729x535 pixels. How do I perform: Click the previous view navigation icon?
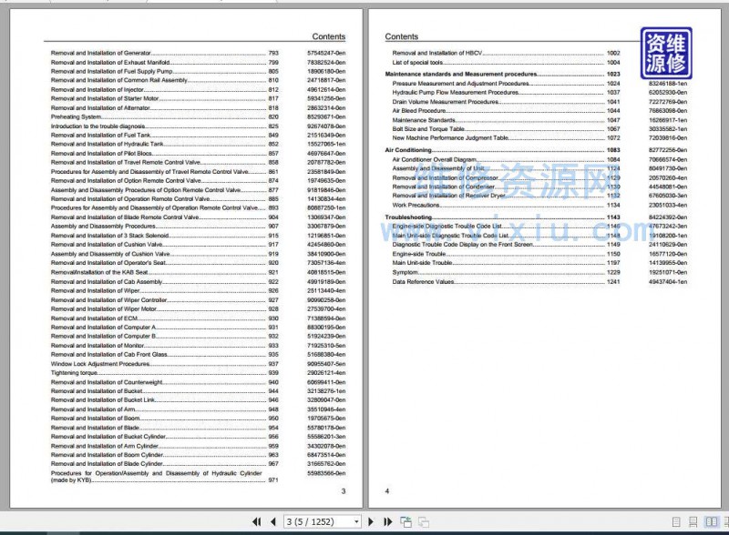coord(406,522)
